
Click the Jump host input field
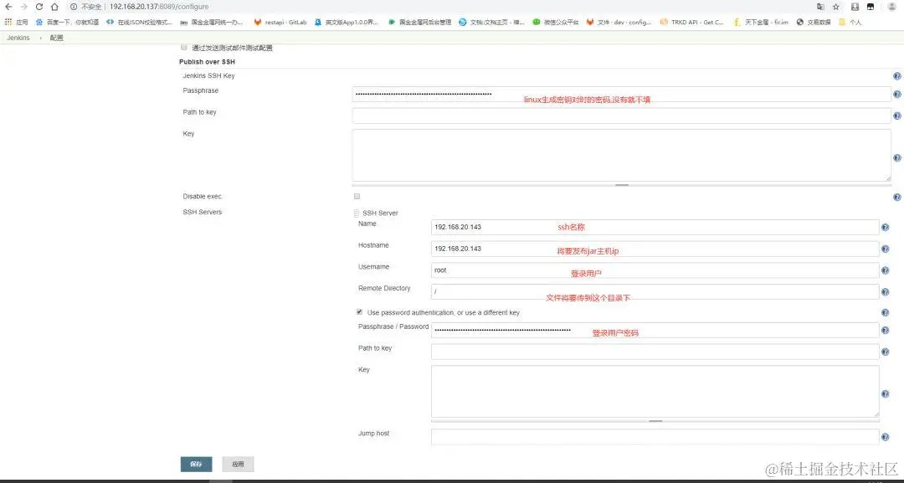pyautogui.click(x=655, y=437)
